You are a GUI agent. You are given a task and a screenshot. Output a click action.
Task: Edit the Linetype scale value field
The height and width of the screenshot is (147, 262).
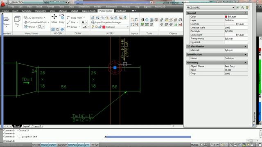236,28
